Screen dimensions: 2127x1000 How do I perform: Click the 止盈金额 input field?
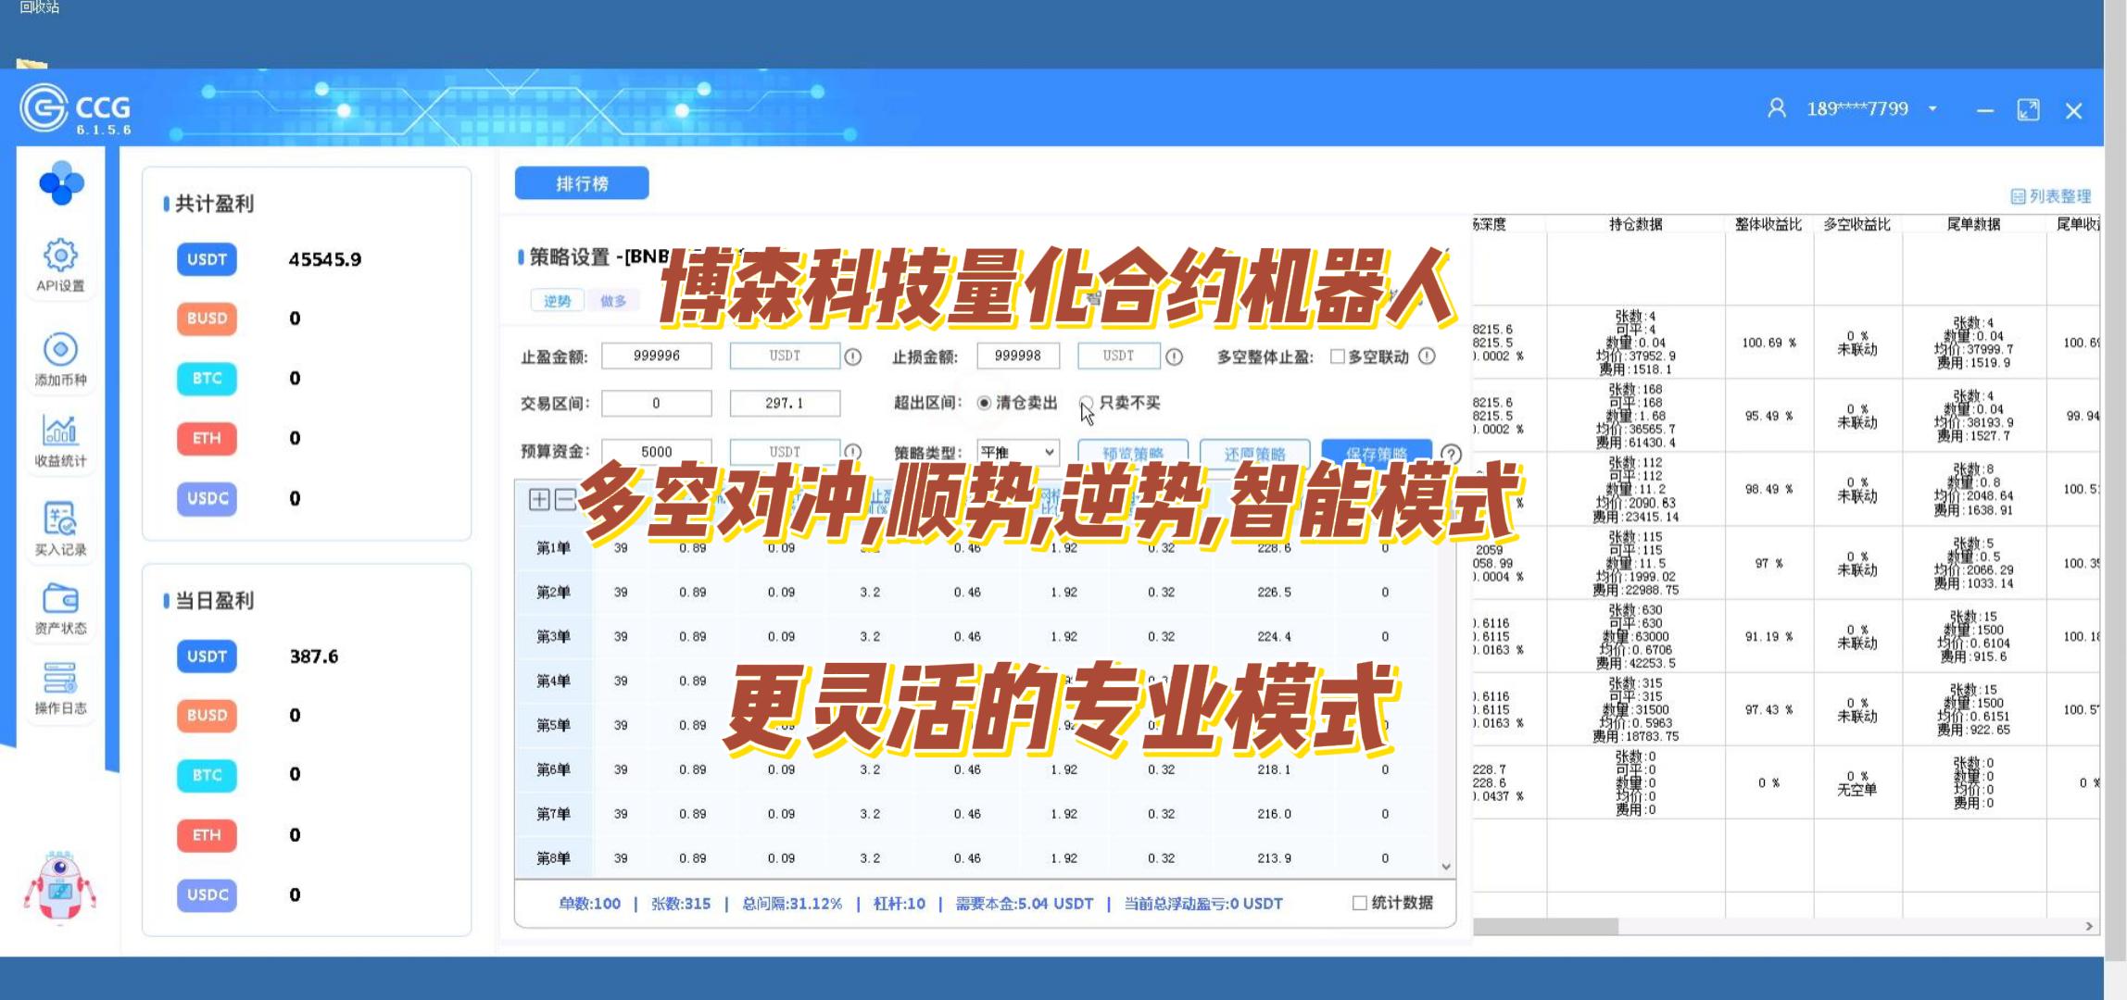pos(657,356)
